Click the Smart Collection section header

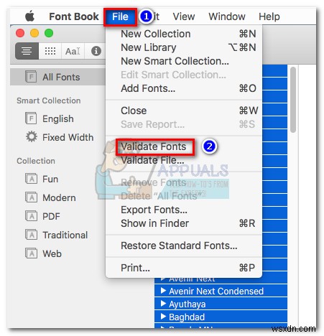[49, 101]
